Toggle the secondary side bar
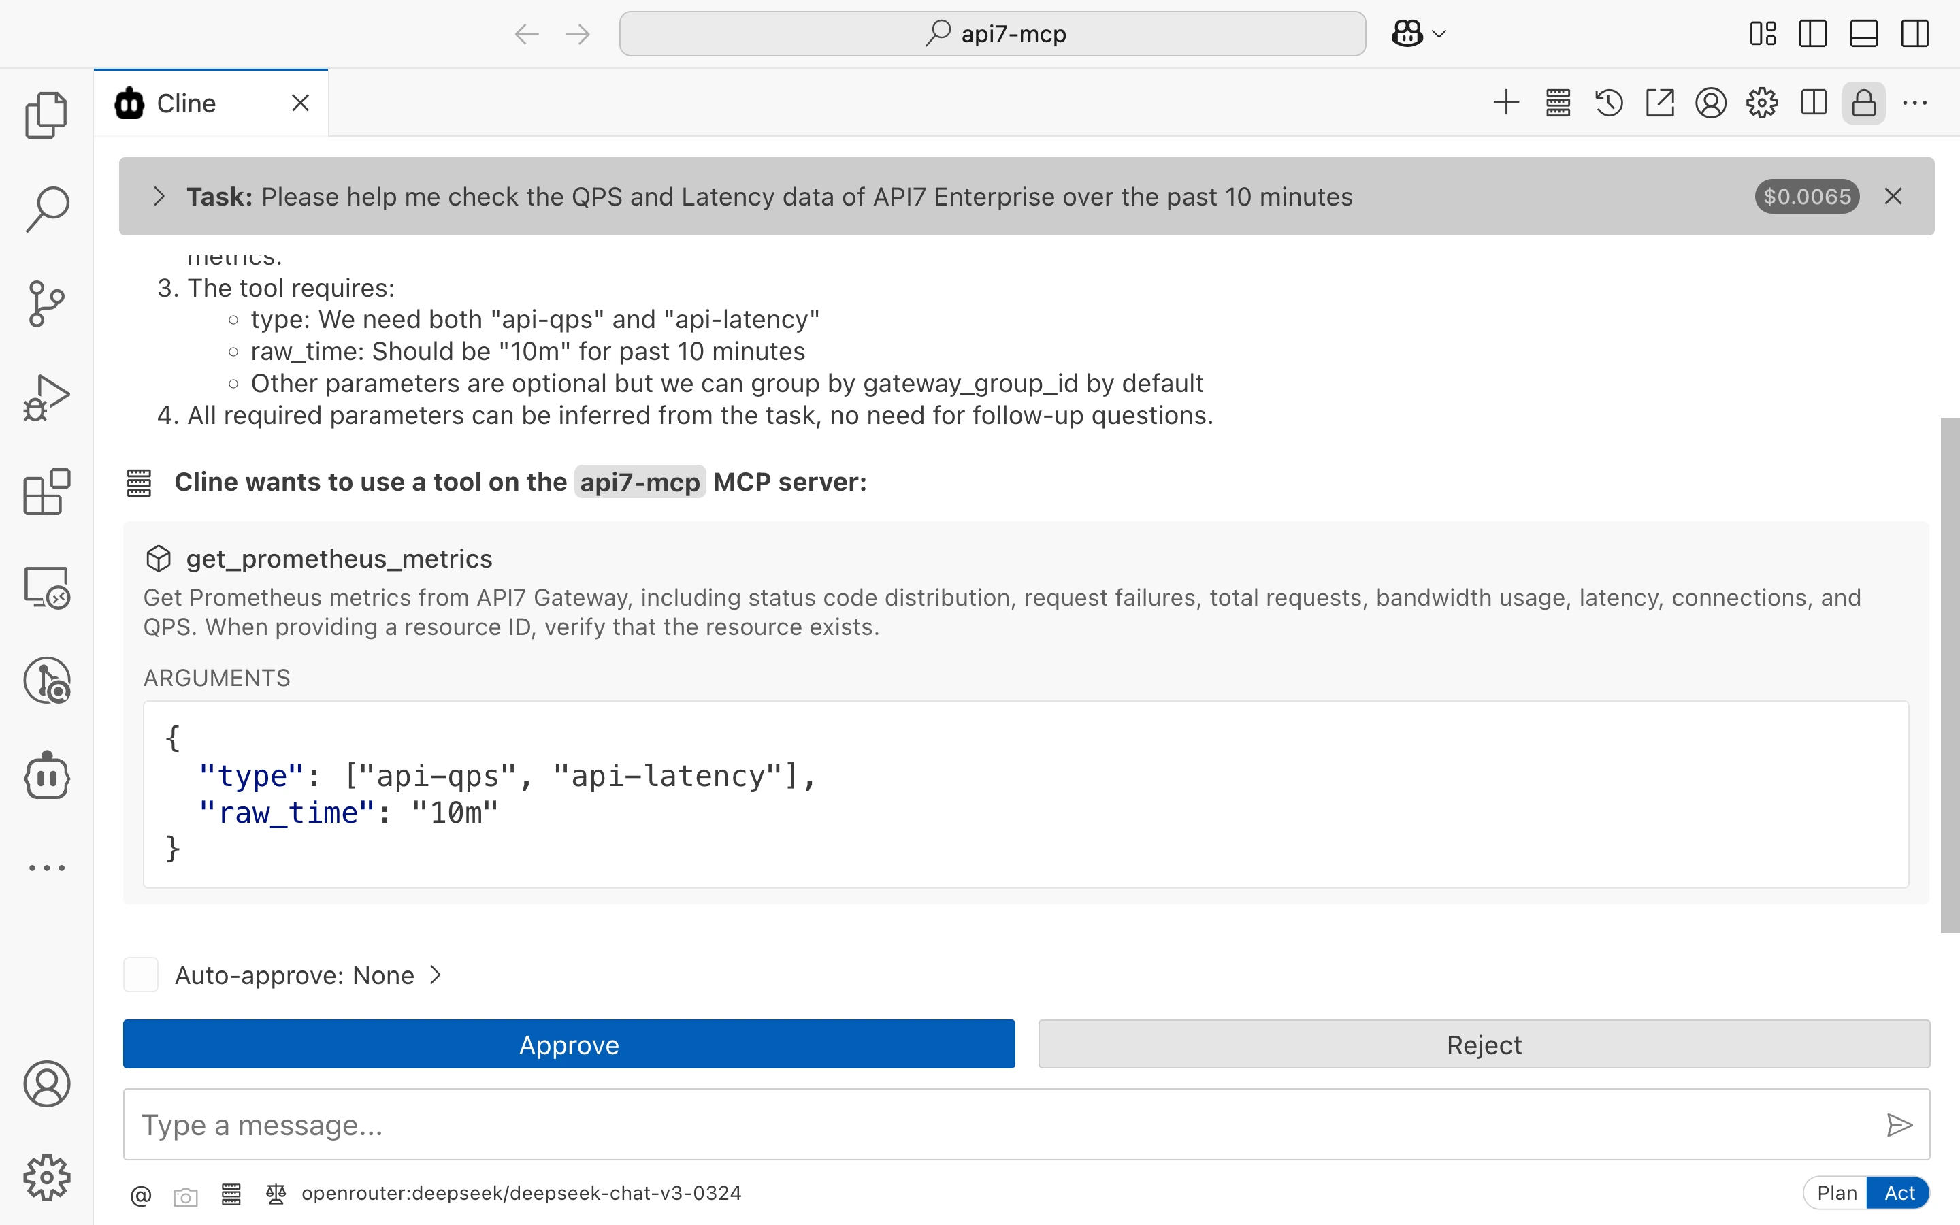Image resolution: width=1960 pixels, height=1225 pixels. 1914,34
